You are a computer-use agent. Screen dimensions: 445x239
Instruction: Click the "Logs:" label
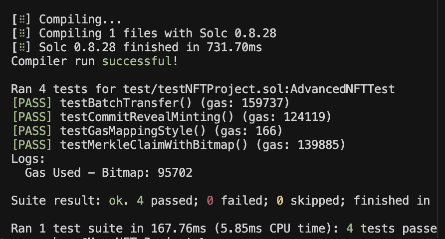pos(28,159)
